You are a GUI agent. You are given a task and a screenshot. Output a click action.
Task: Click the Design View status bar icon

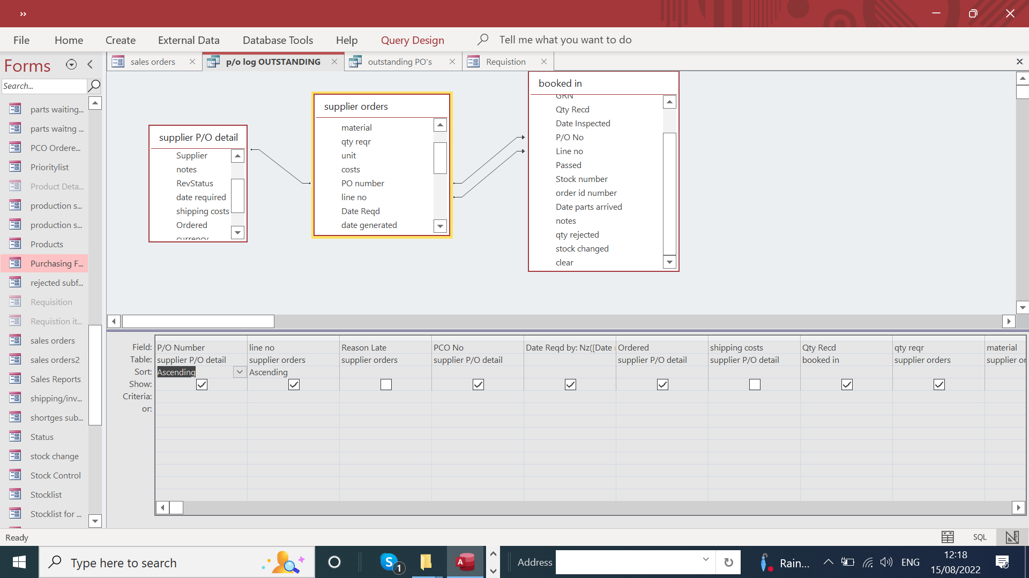[1012, 537]
